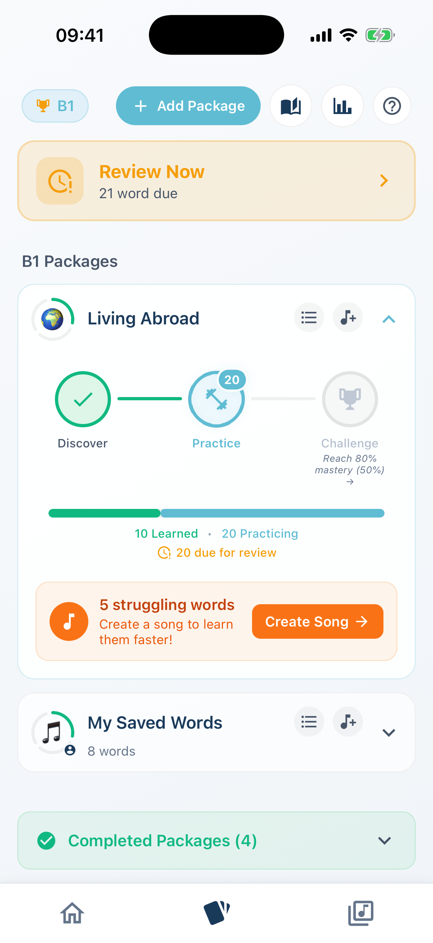This screenshot has height=943, width=433.
Task: Open the dictionary book icon in the top bar
Action: 290,106
